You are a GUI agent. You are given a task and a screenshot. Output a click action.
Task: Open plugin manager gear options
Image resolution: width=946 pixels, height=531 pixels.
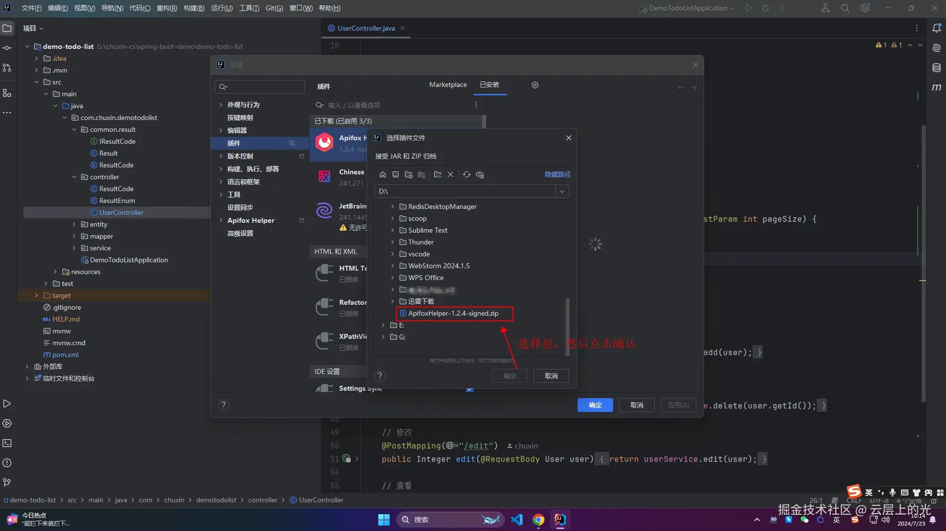coord(535,85)
